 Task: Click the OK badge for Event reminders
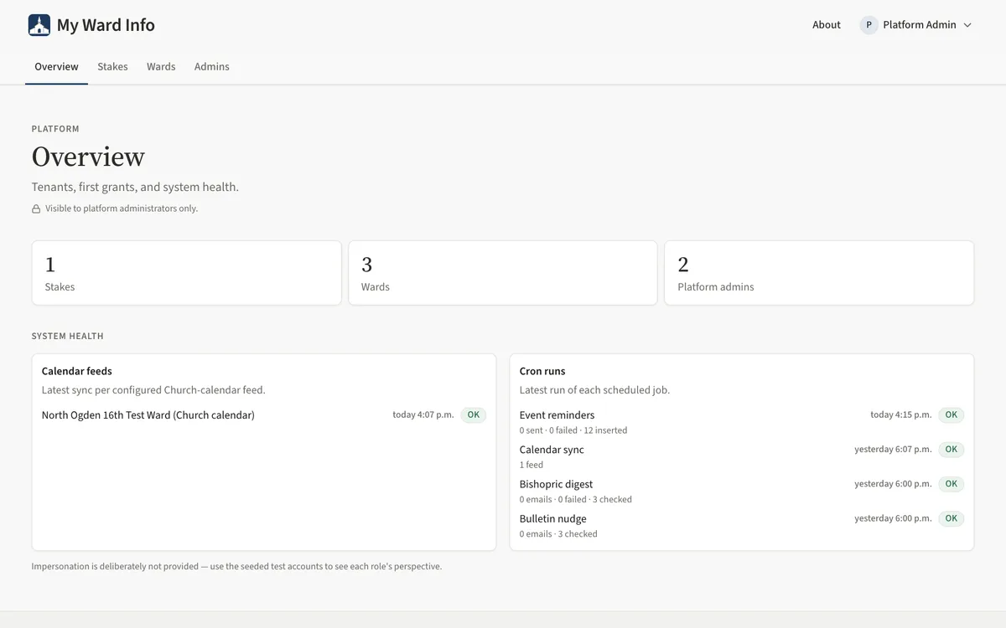pos(952,415)
